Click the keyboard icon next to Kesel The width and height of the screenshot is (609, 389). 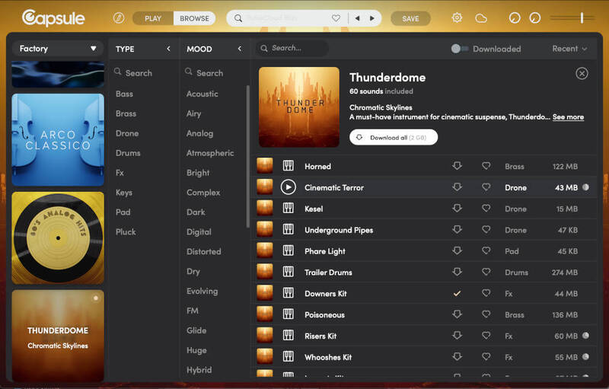coord(289,209)
